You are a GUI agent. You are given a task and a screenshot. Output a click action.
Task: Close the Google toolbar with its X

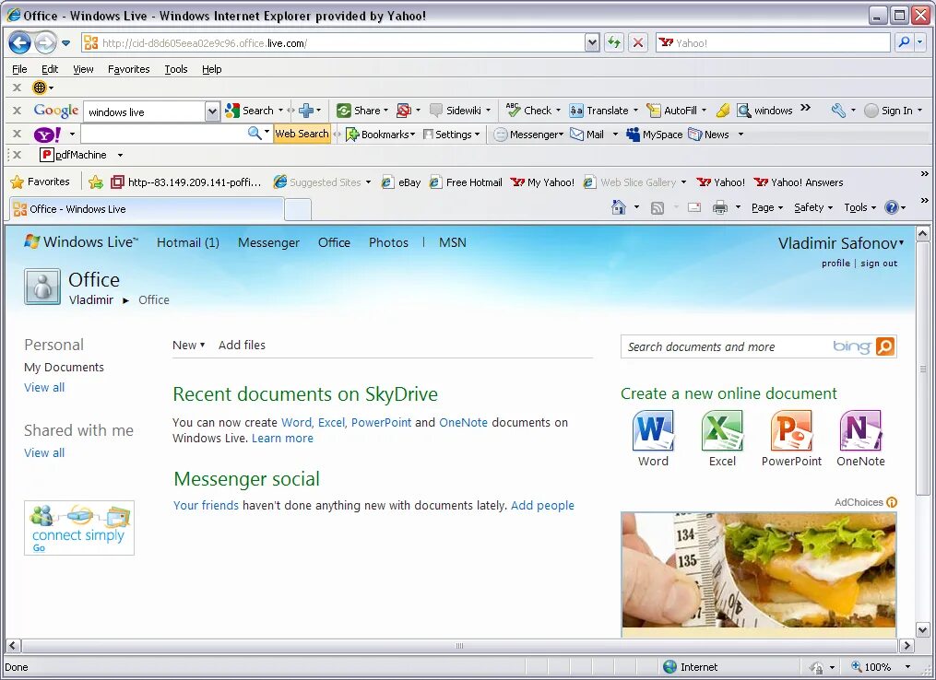coord(18,111)
